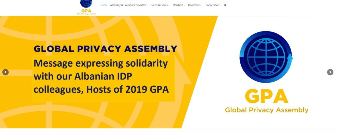Image resolution: width=337 pixels, height=135 pixels.
Task: Click the Global Privacy Assembly banner heading
Action: tap(105, 49)
